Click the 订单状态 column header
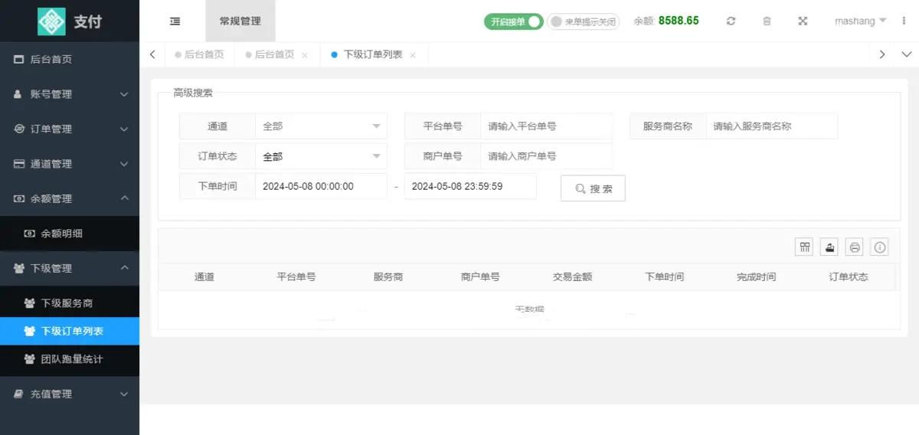This screenshot has height=435, width=919. click(849, 277)
